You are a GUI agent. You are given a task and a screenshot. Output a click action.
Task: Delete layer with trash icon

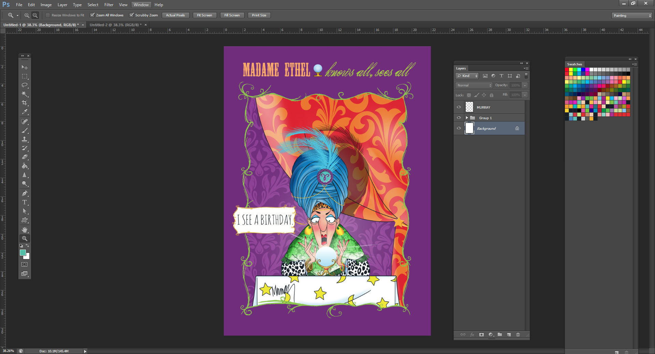click(518, 335)
